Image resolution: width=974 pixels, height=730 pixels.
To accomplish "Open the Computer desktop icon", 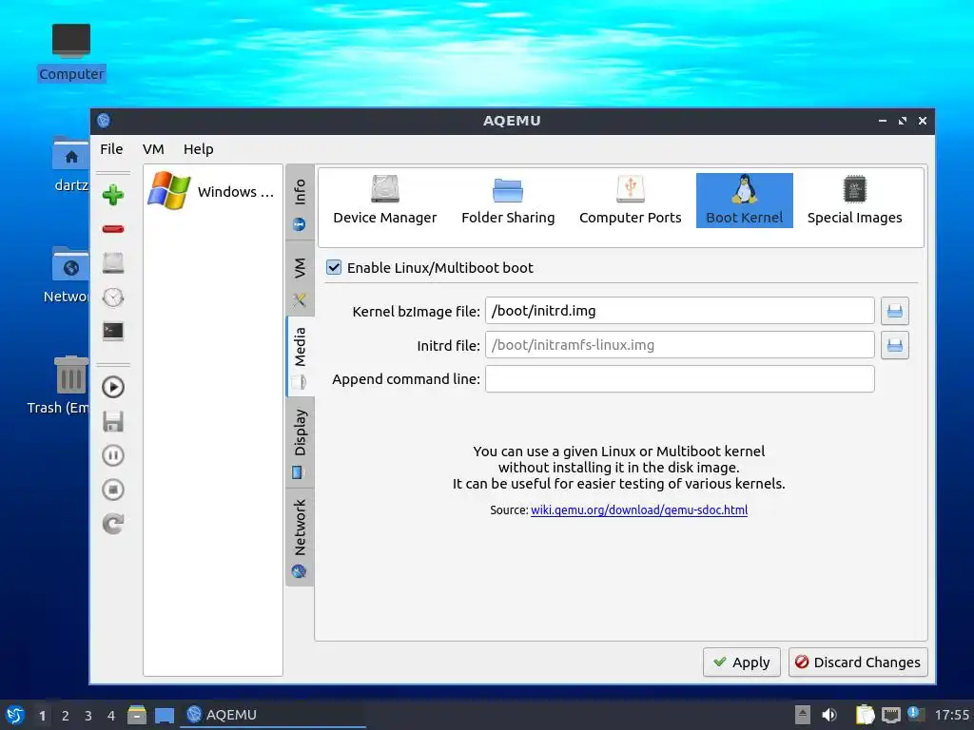I will click(x=70, y=52).
